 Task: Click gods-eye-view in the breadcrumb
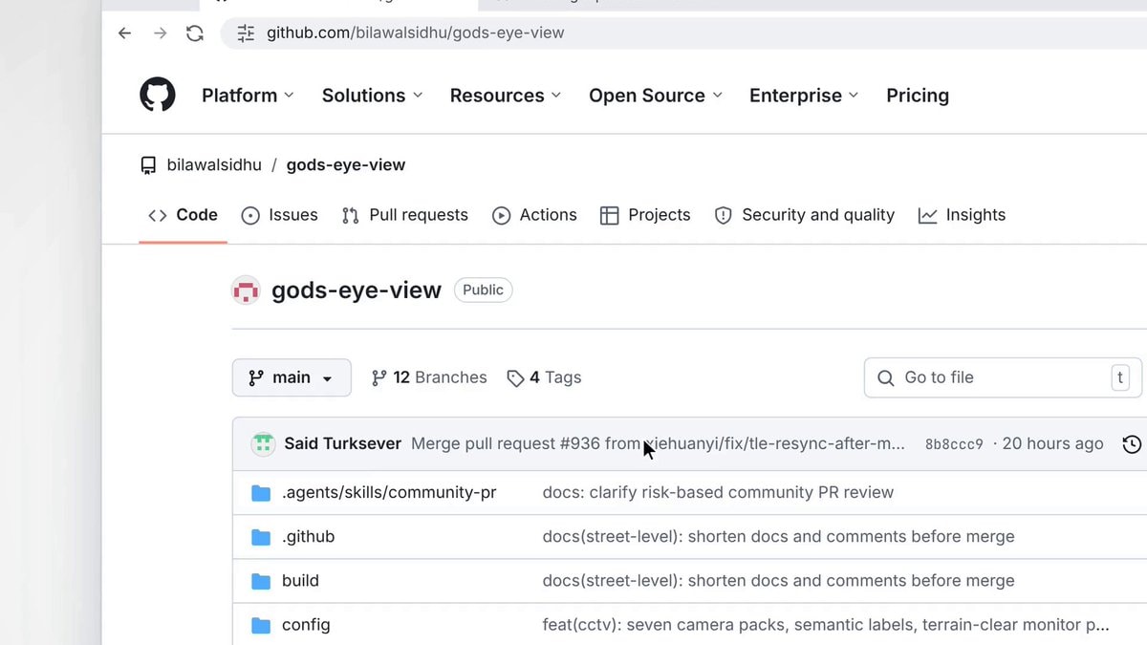pyautogui.click(x=346, y=165)
